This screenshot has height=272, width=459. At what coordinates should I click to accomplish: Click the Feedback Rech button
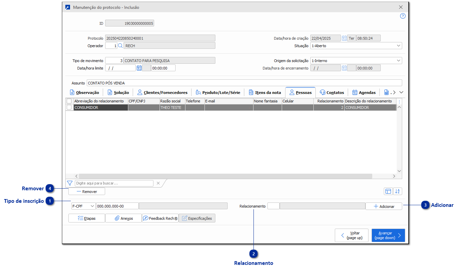point(160,218)
